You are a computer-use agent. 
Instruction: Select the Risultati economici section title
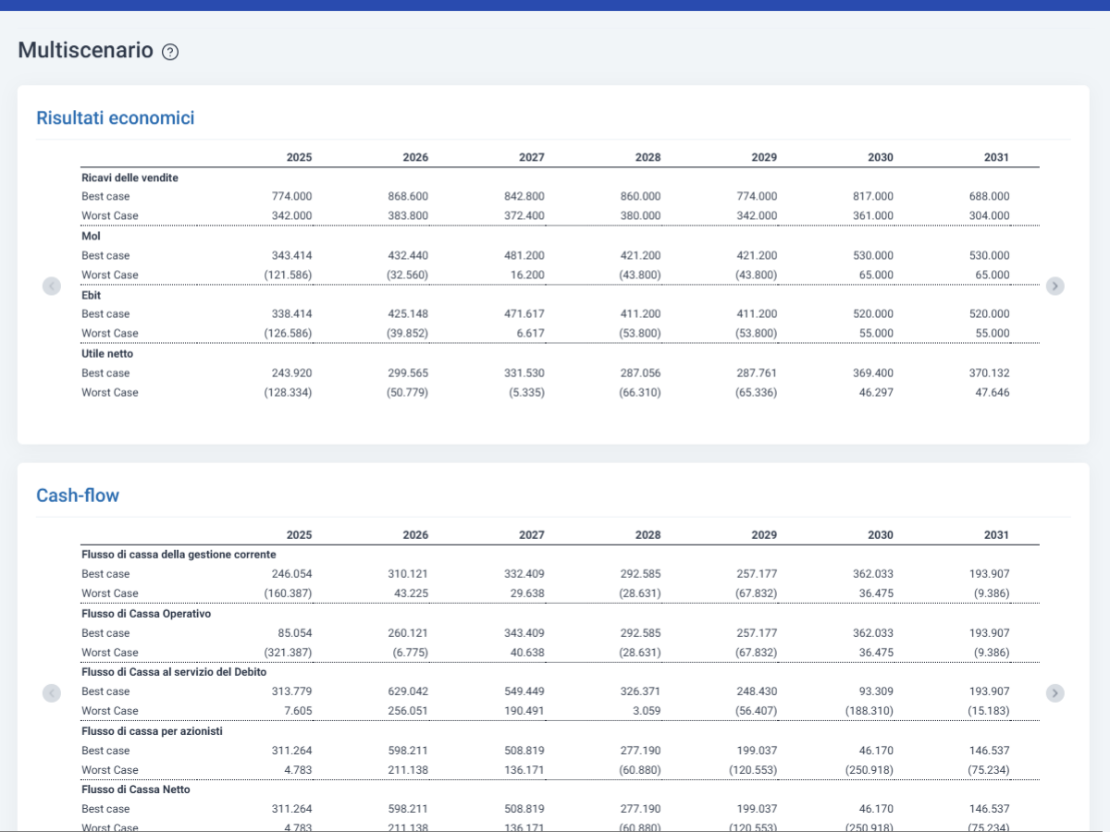(115, 117)
